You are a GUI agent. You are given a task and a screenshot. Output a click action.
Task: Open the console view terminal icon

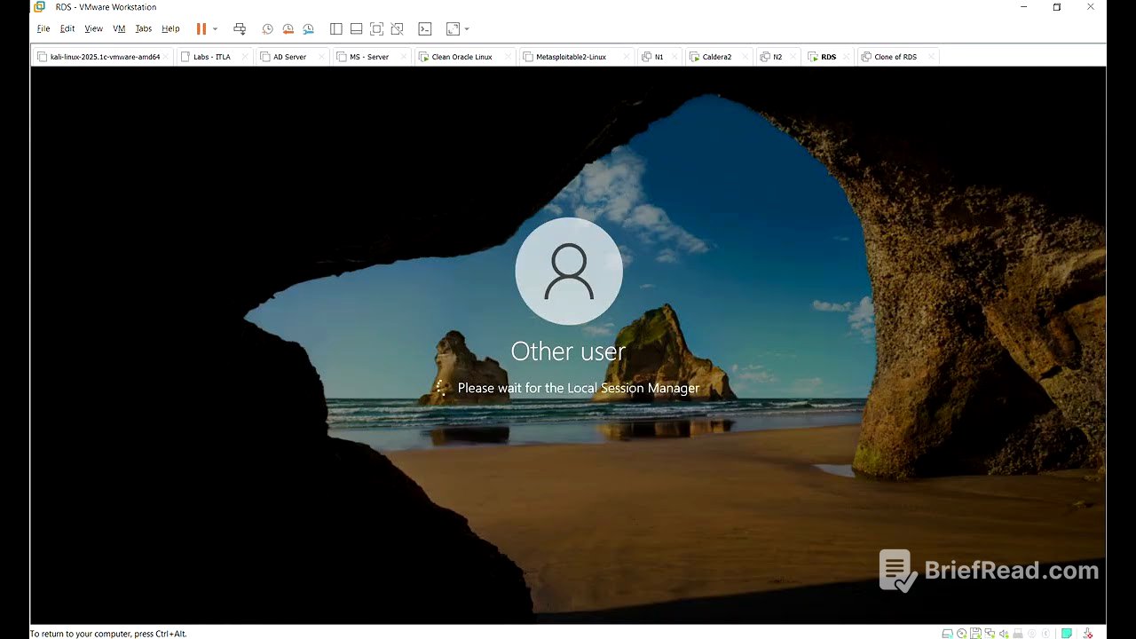(425, 28)
